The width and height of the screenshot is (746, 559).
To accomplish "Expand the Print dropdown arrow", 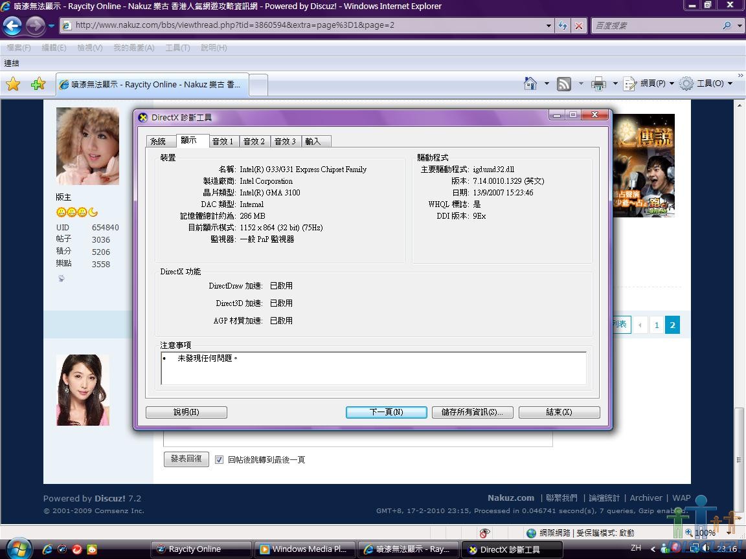I will [615, 83].
